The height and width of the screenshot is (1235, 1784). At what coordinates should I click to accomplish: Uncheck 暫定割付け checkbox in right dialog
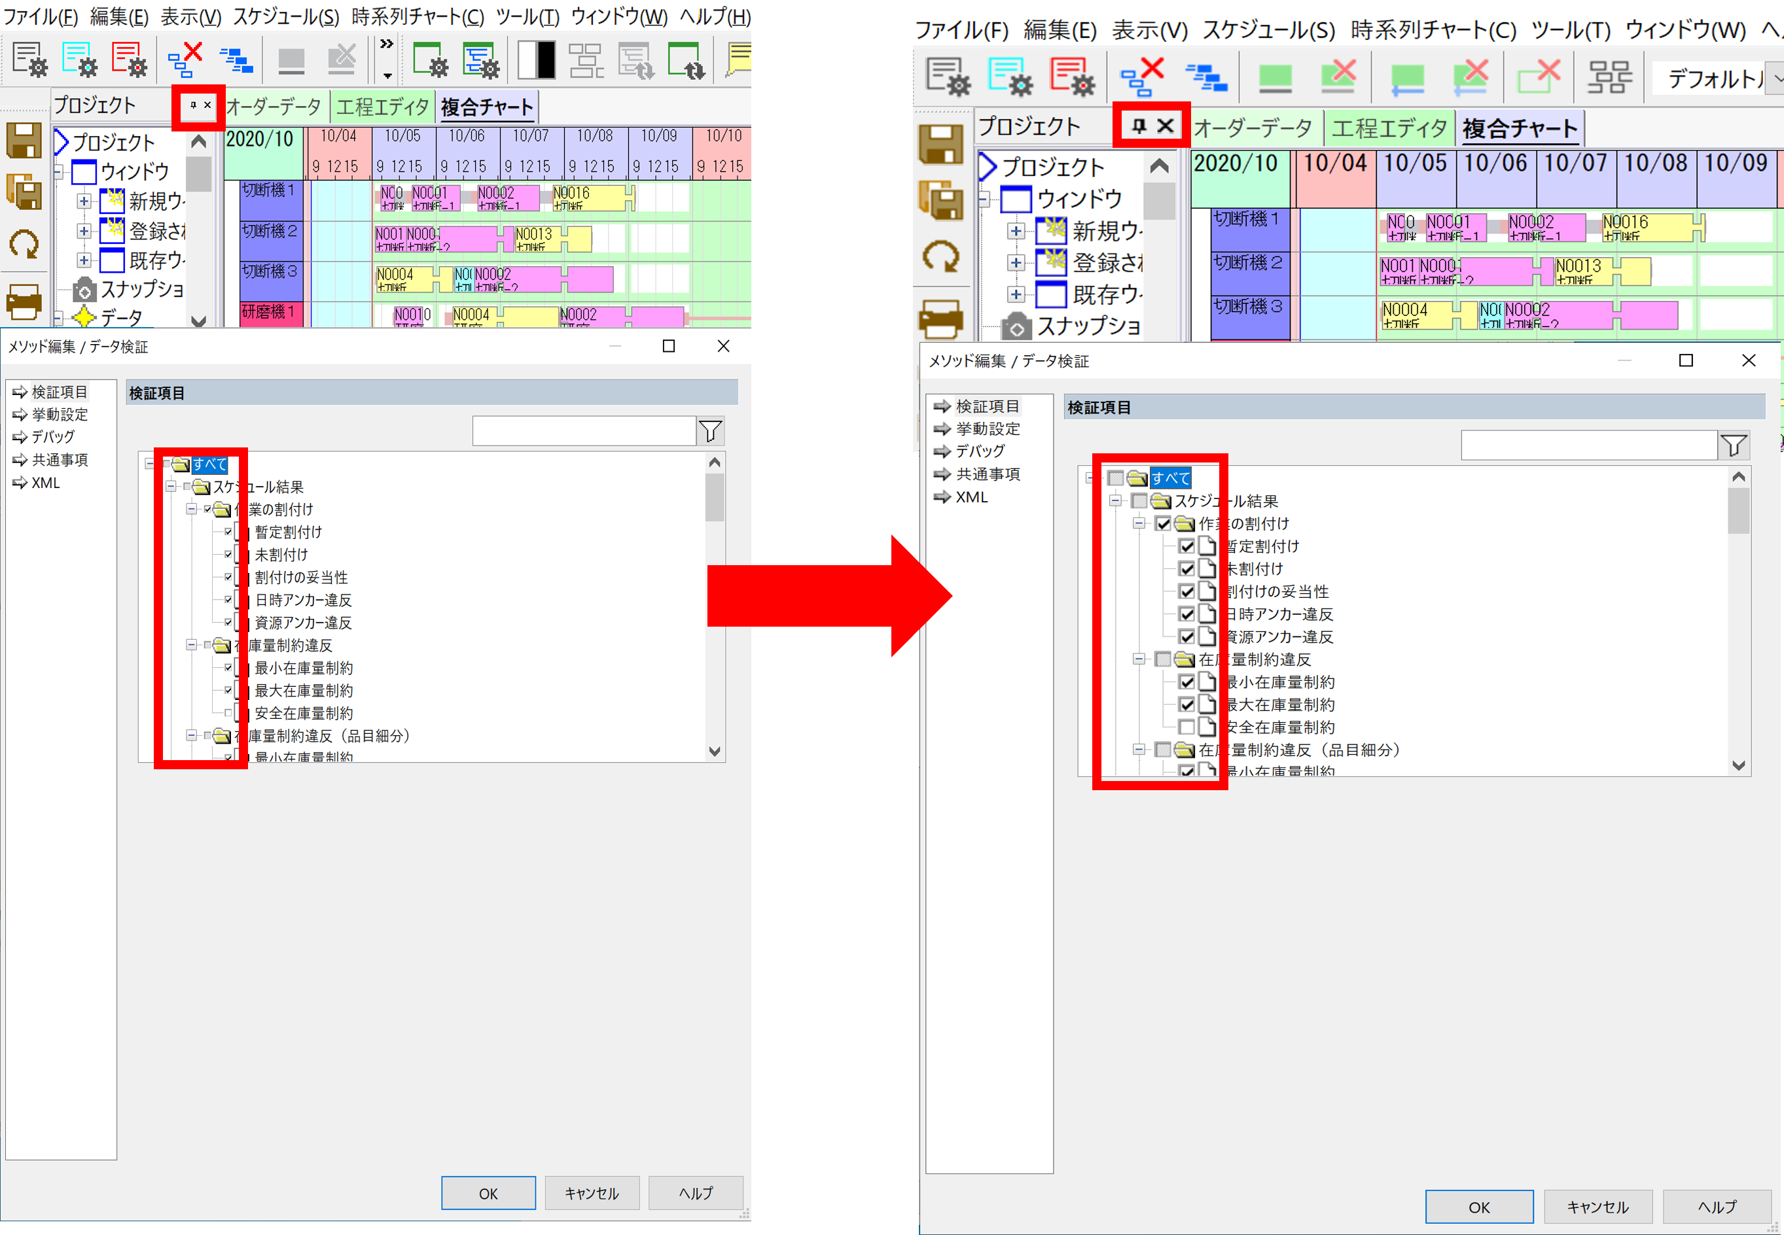tap(1186, 546)
